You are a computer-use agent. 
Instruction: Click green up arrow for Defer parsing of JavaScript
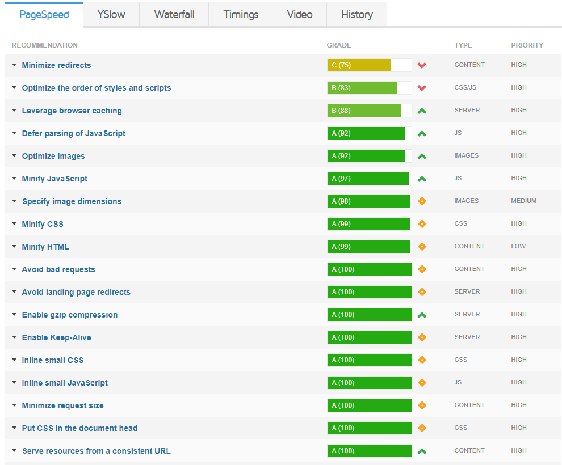(422, 133)
